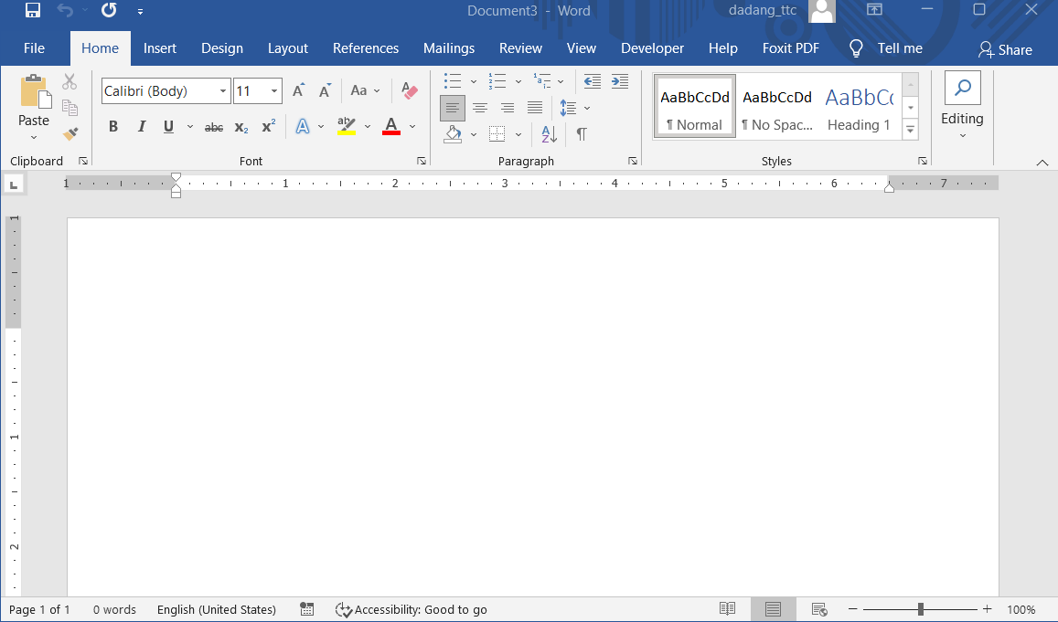Image resolution: width=1058 pixels, height=622 pixels.
Task: Toggle Italic formatting
Action: 141,127
